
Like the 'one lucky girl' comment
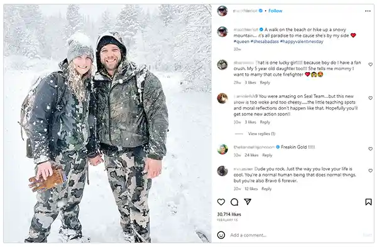click(x=370, y=65)
